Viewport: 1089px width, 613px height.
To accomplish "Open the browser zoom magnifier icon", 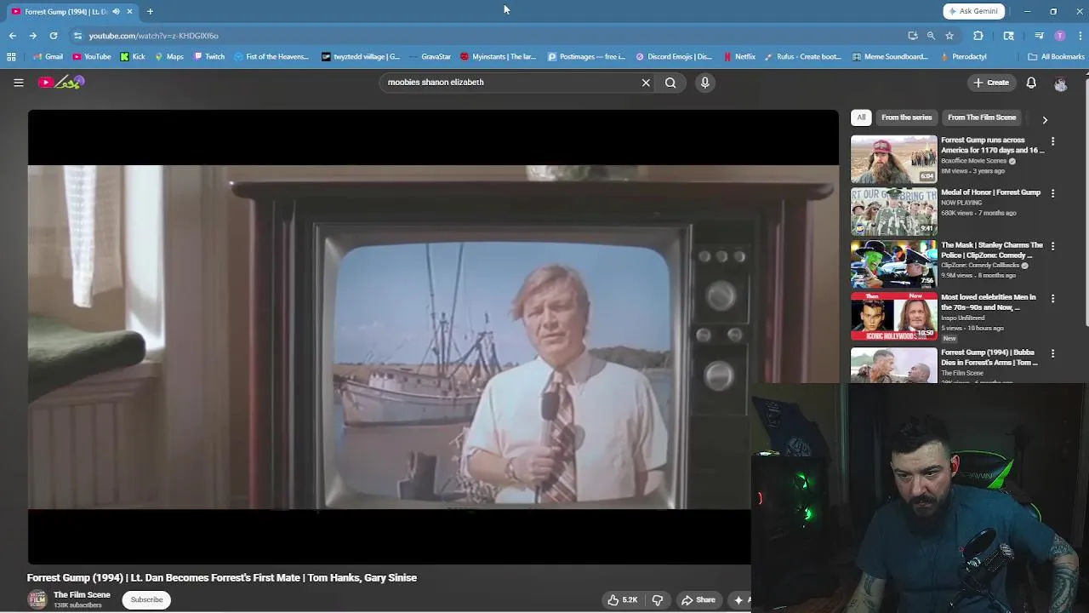I will point(931,36).
